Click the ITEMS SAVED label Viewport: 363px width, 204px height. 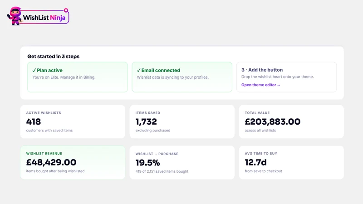coord(148,113)
